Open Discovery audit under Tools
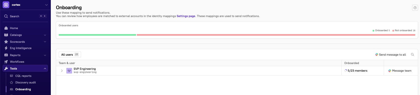 (x=25, y=82)
